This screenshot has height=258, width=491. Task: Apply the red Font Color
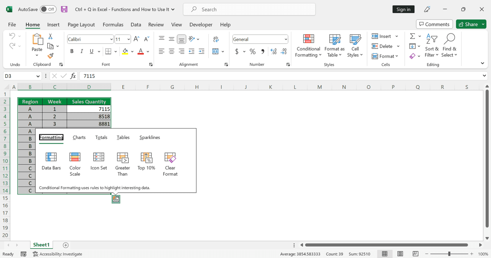click(140, 51)
